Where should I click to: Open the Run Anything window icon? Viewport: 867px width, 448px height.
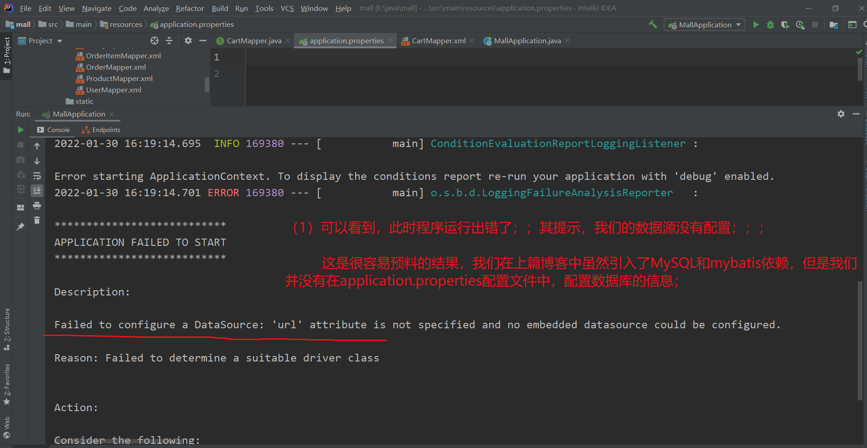coord(852,25)
